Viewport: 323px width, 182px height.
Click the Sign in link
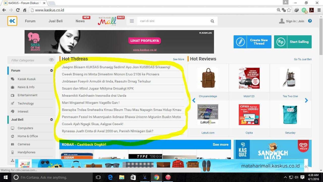tap(291, 21)
